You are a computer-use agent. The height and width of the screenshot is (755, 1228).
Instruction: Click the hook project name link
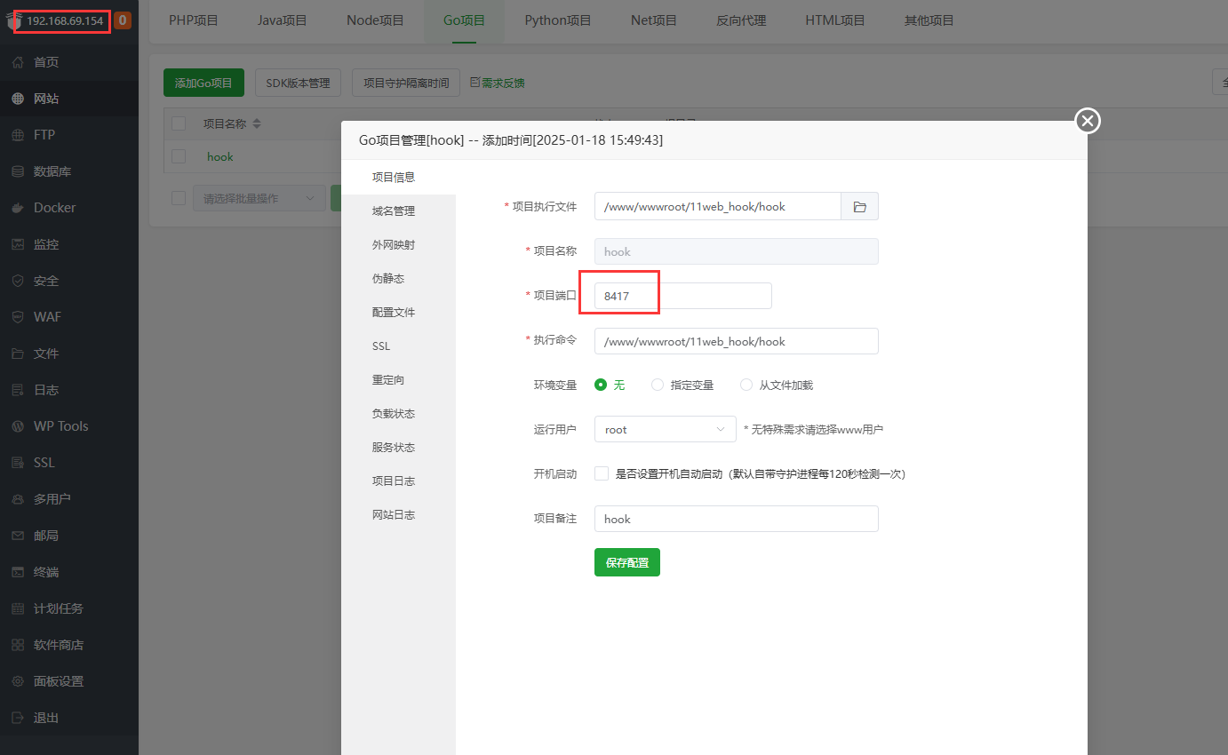219,156
